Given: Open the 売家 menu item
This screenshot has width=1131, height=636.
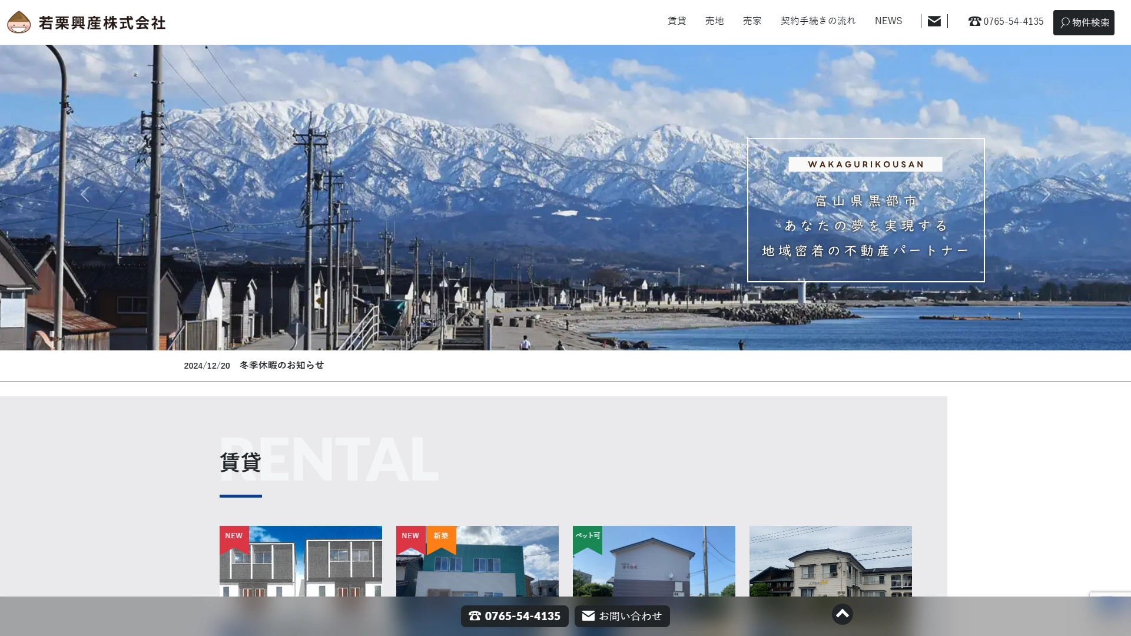Looking at the screenshot, I should click(x=752, y=21).
